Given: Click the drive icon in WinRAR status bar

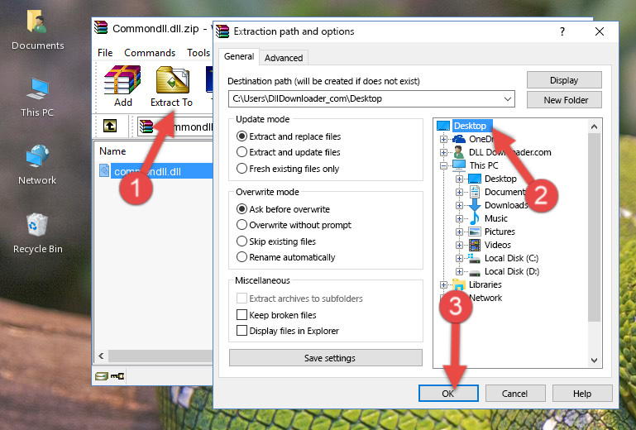Looking at the screenshot, I should point(101,376).
